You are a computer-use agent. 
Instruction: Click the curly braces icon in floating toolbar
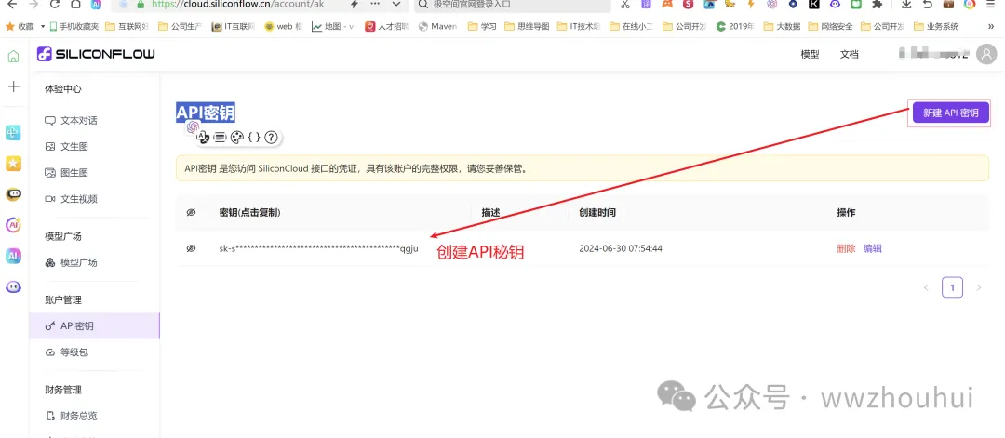click(254, 137)
